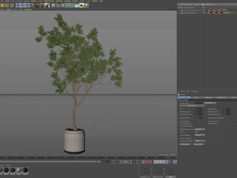Viewport: 237px width, 178px height.
Task: Open the Render menu
Action: [x=34, y=1]
